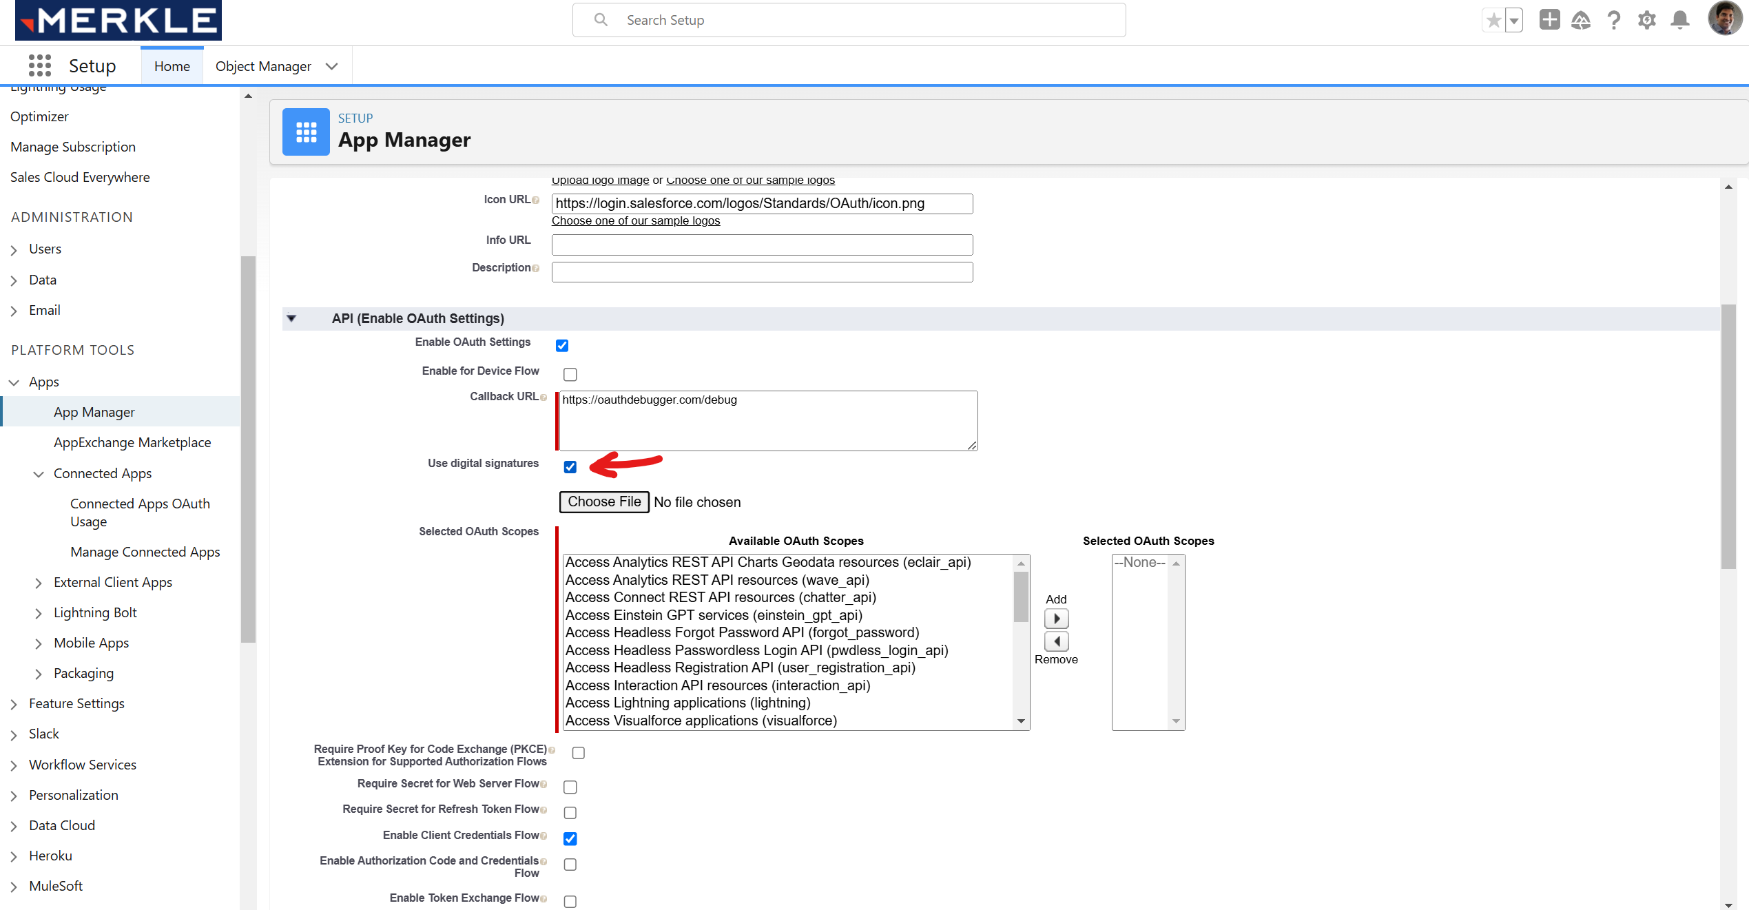Collapse the API Enable OAuth Settings section
The height and width of the screenshot is (910, 1749).
291,318
